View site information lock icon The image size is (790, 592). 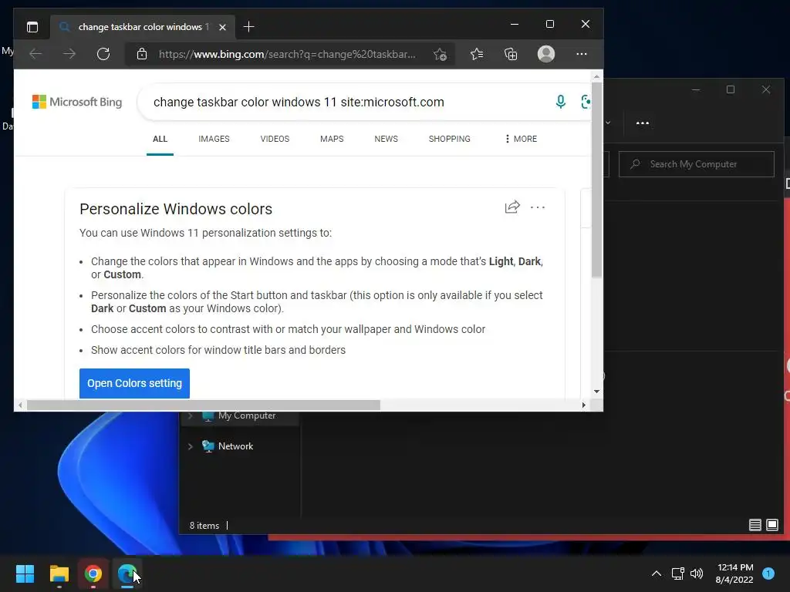click(x=142, y=54)
